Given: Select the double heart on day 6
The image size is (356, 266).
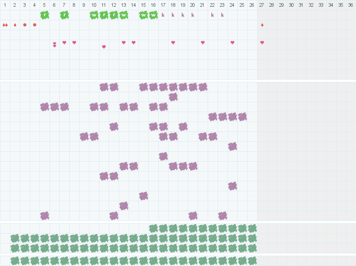Looking at the screenshot, I should tap(54, 45).
